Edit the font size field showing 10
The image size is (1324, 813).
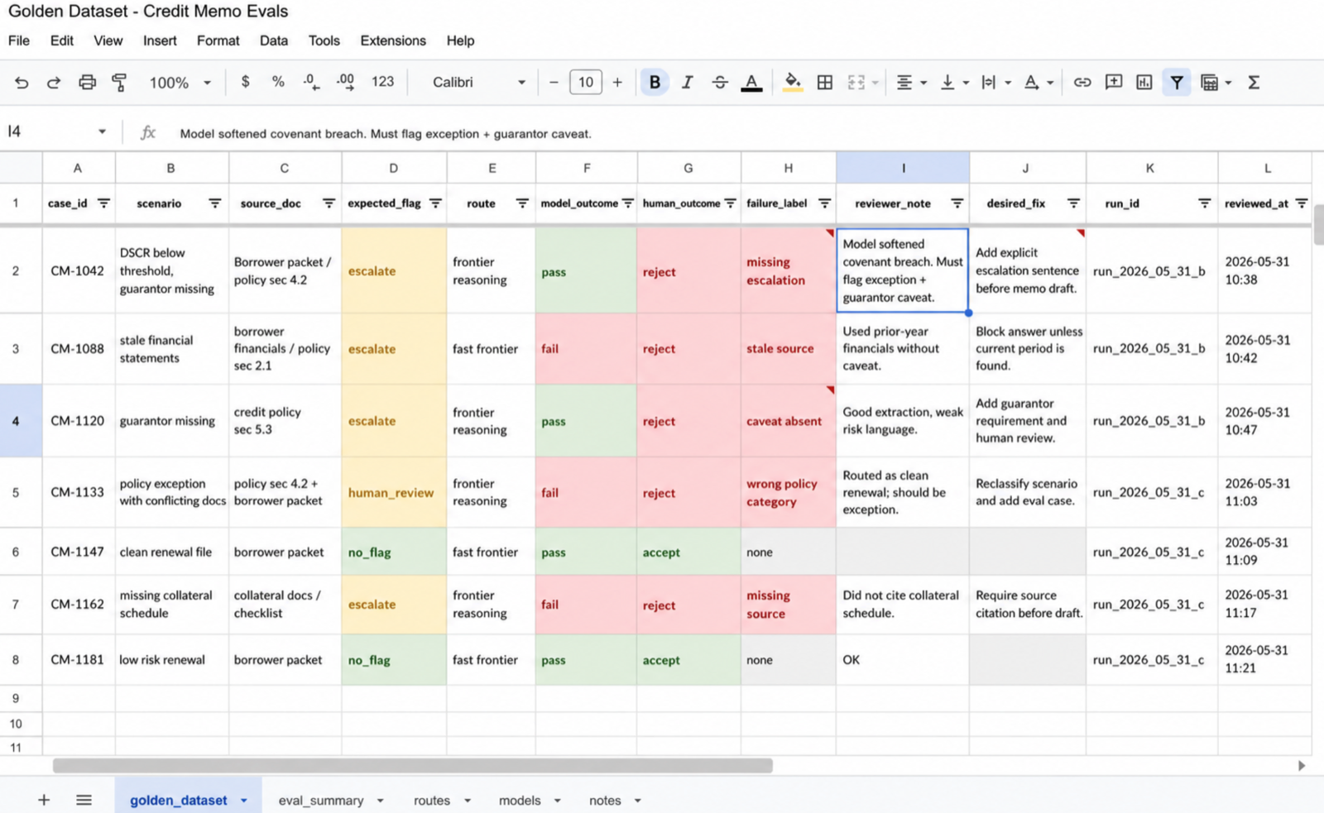click(586, 82)
